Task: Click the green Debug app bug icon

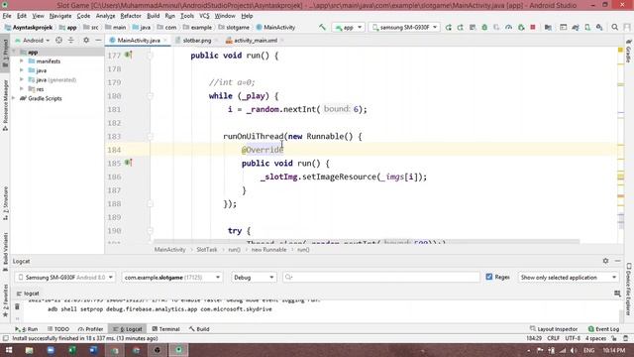Action: (484, 27)
